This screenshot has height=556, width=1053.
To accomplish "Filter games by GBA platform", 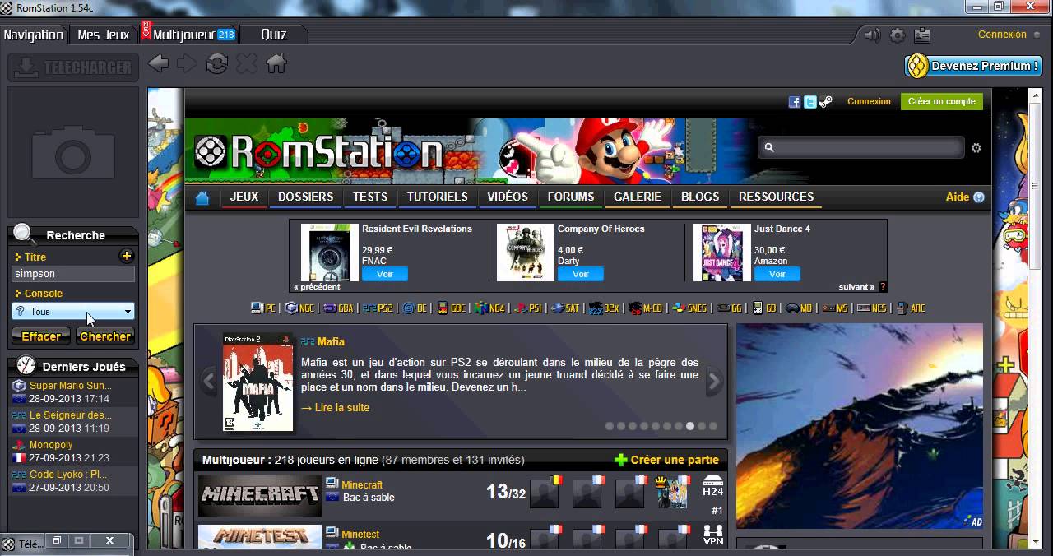I will coord(337,308).
